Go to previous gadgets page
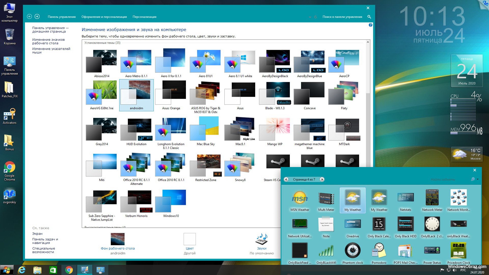Viewport: 489px width, 275px height. (286, 180)
